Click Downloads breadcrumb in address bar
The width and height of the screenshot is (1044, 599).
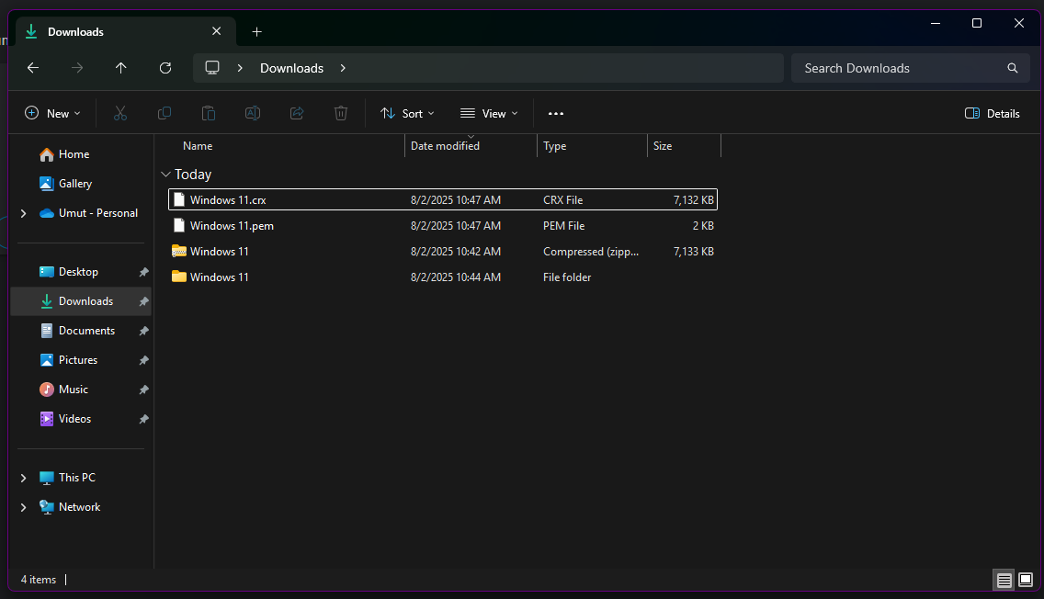click(x=291, y=68)
